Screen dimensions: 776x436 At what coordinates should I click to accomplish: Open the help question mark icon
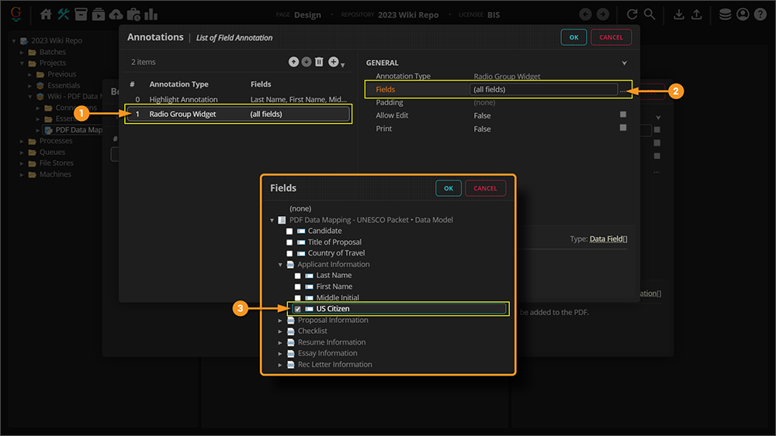[760, 15]
